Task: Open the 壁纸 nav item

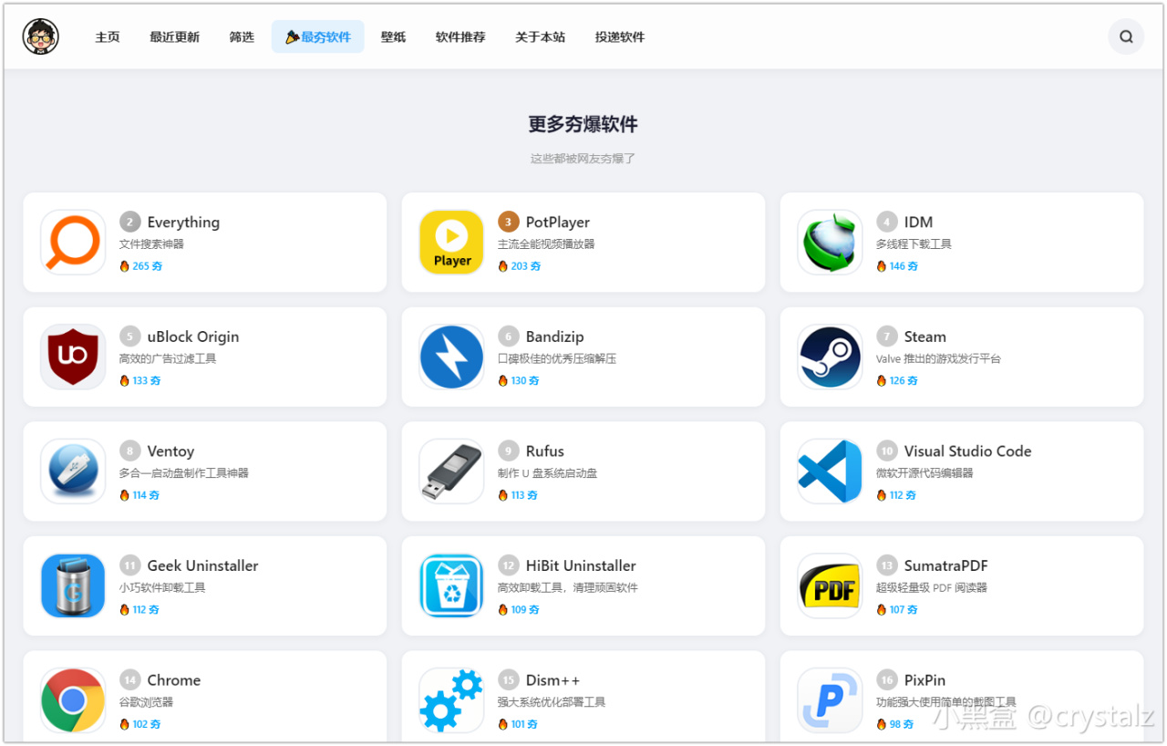Action: 393,37
